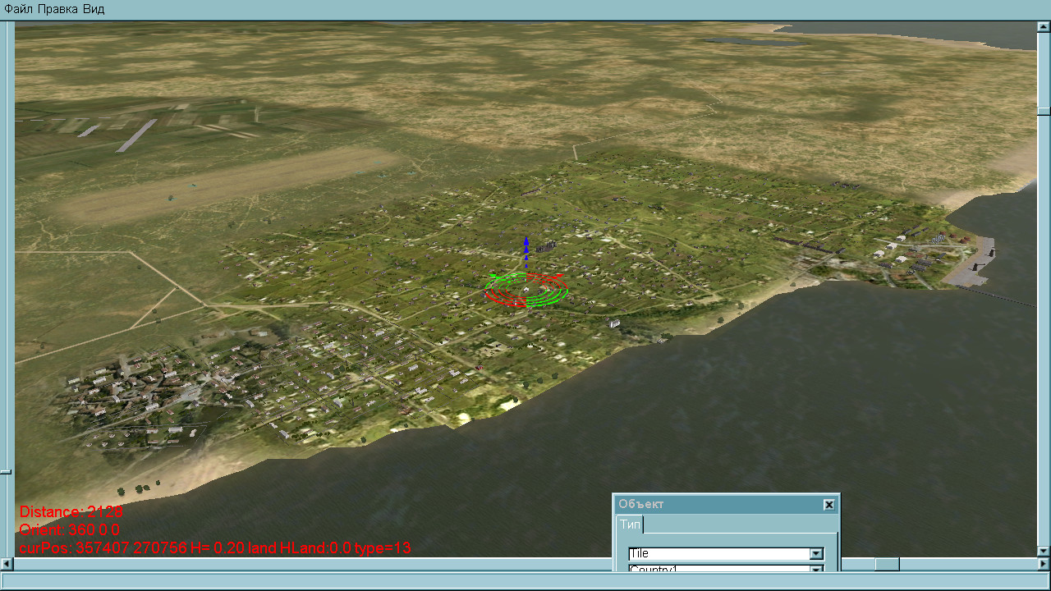Click the right vertical scrollbar thumb
1051x591 pixels.
pyautogui.click(x=1044, y=112)
